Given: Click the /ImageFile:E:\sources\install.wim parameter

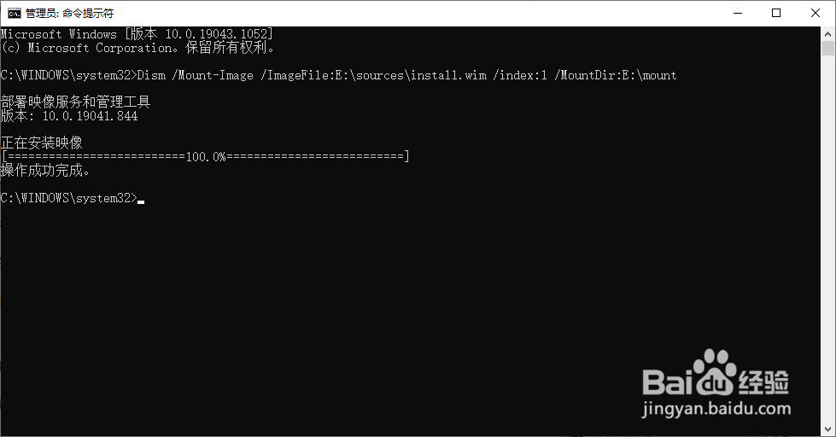Looking at the screenshot, I should click(x=373, y=75).
